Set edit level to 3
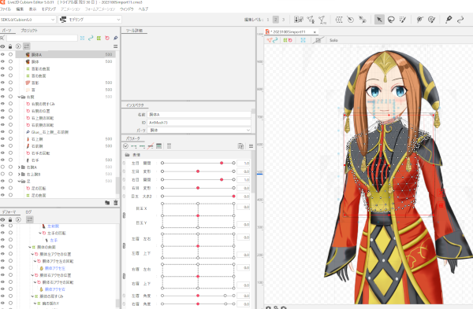 (x=283, y=20)
